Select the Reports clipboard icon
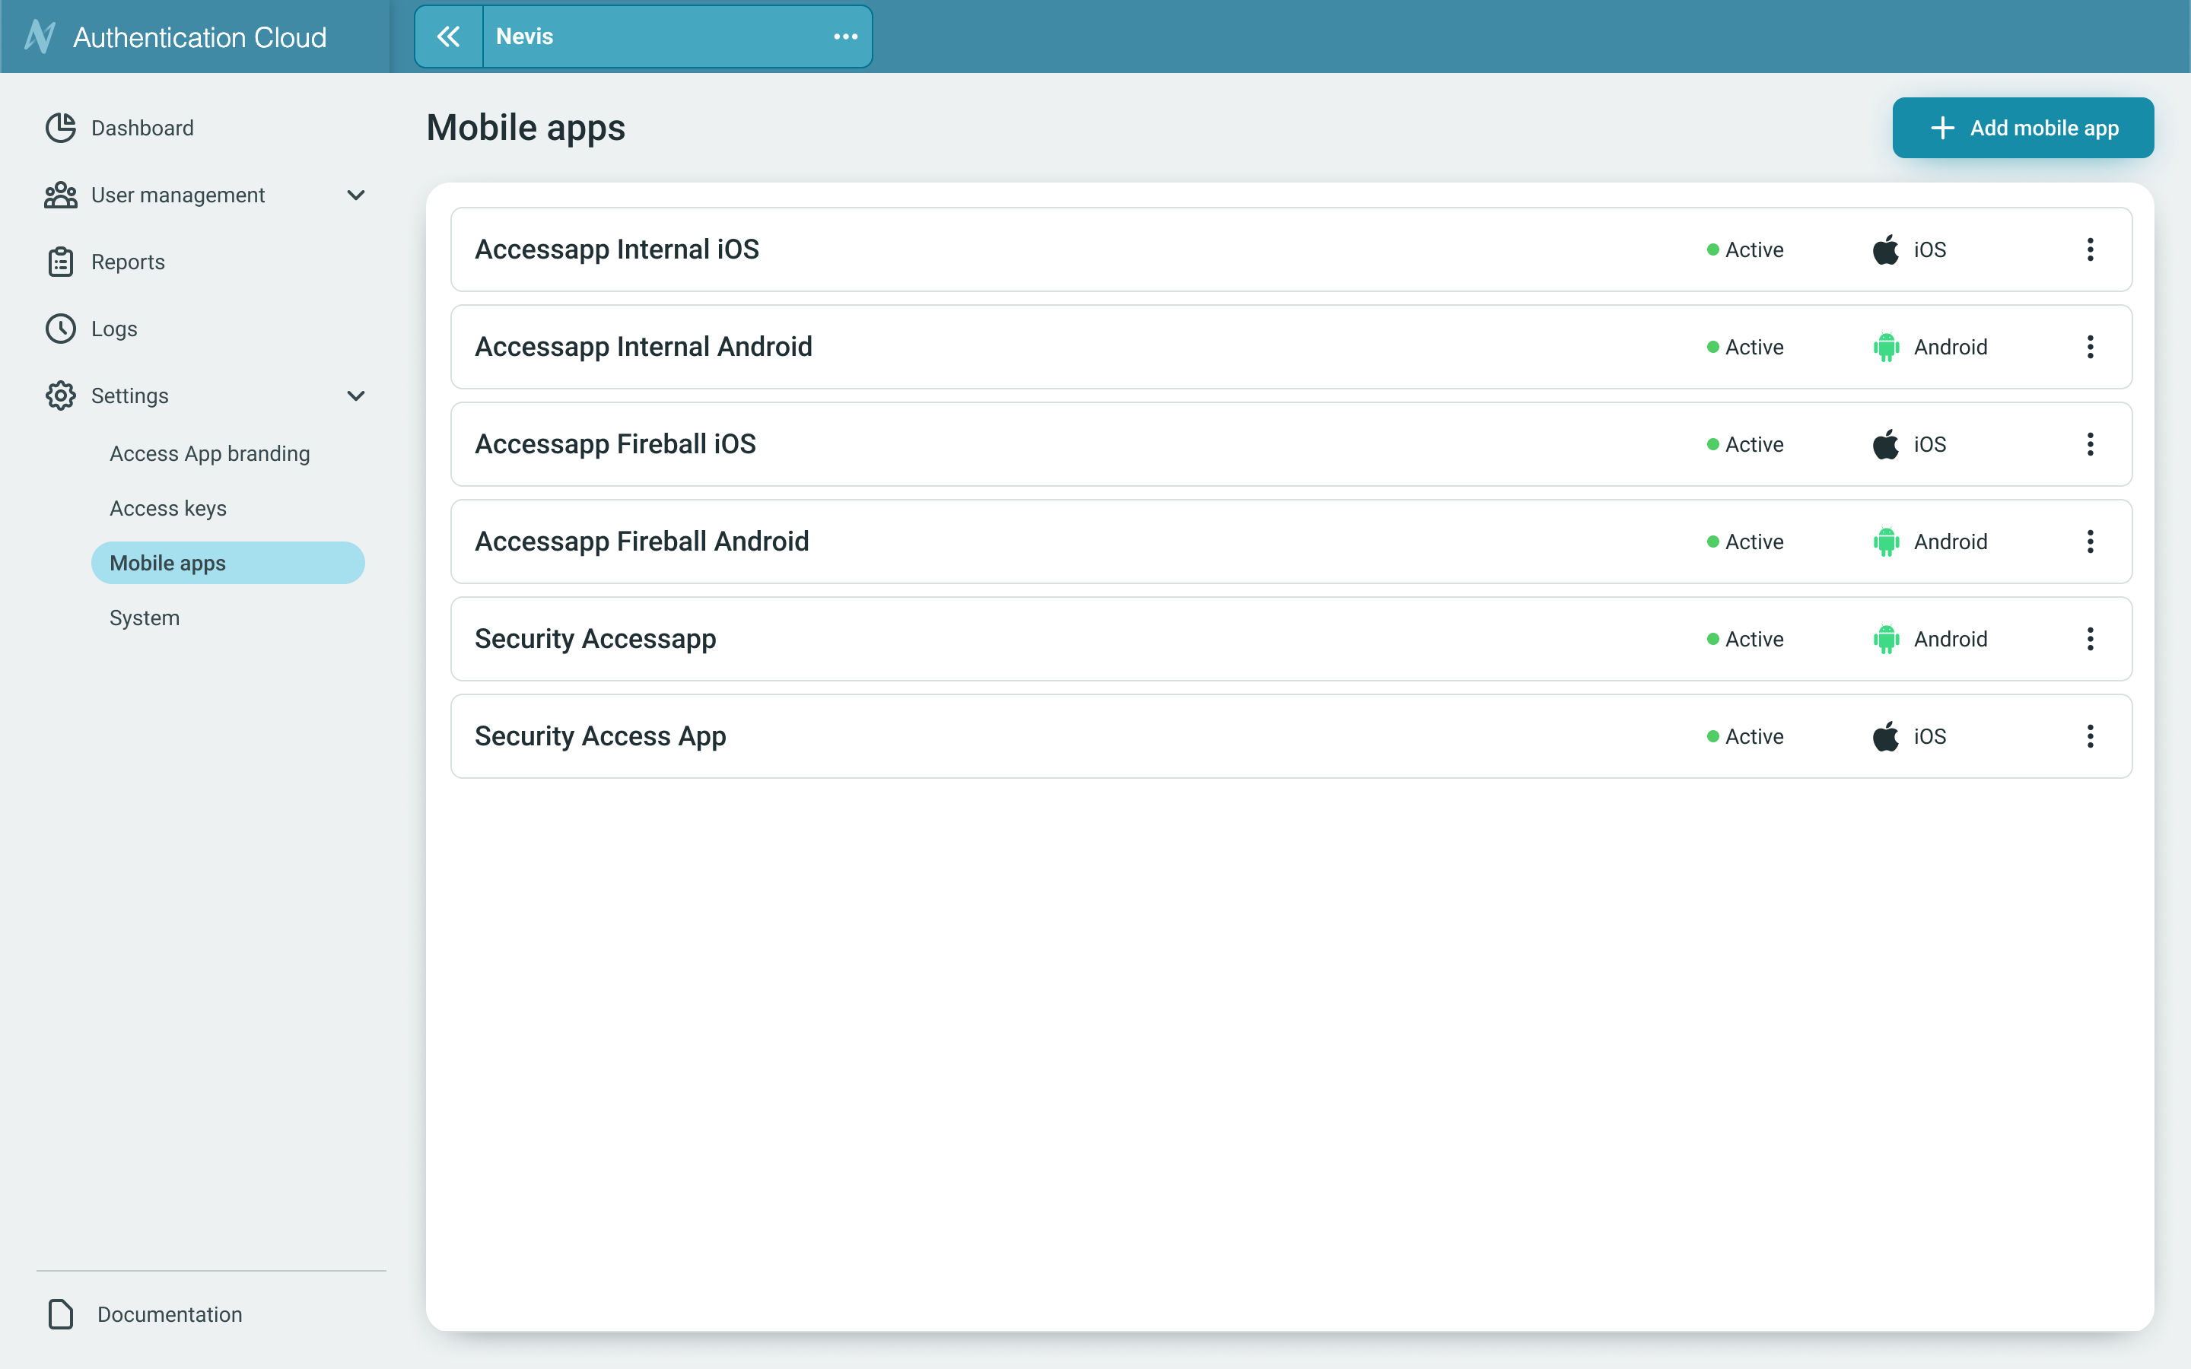The width and height of the screenshot is (2191, 1369). (x=60, y=262)
